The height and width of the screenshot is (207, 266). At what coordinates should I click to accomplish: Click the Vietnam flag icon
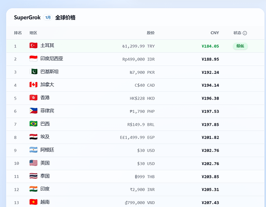tap(33, 202)
